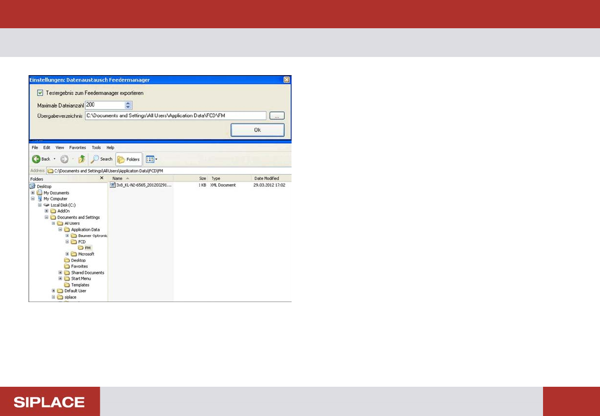Viewport: 600px width, 416px height.
Task: Confirm settings with the Ok button
Action: [x=258, y=130]
